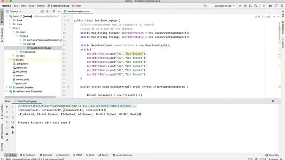Image resolution: width=285 pixels, height=160 pixels.
Task: Click the locate file target icon in Project panel
Action: (x=42, y=11)
